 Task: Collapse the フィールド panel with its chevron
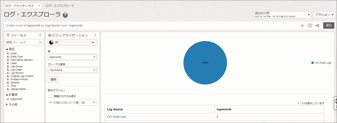(x=40, y=35)
